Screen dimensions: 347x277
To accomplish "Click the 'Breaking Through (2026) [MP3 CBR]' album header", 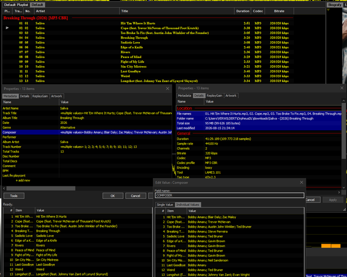I will [x=36, y=18].
